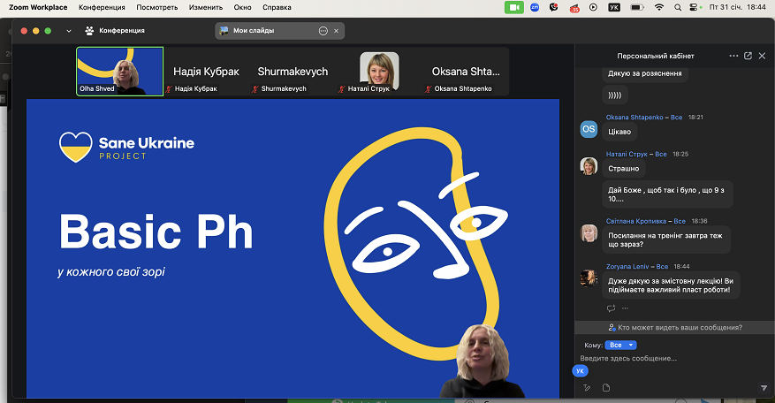Pop out the chat panel into a window
This screenshot has width=775, height=403.
(x=748, y=56)
